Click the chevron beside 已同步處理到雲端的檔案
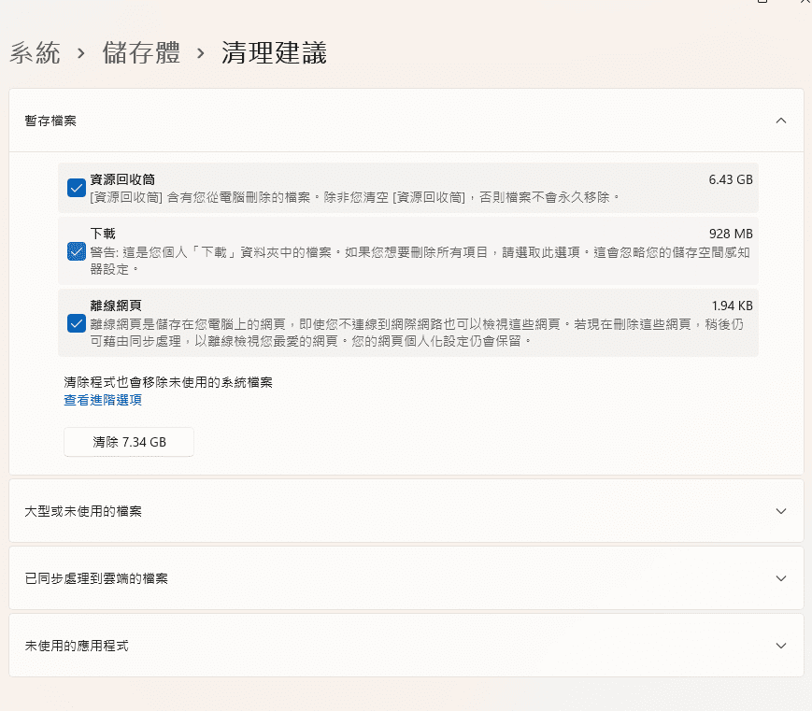This screenshot has width=812, height=711. coord(781,577)
